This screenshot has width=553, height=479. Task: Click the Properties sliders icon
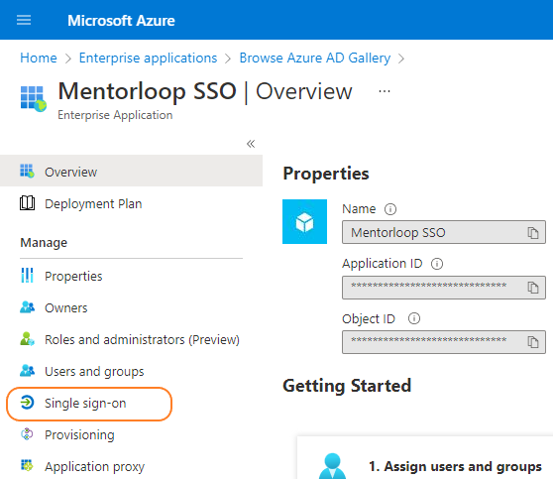[x=27, y=276]
